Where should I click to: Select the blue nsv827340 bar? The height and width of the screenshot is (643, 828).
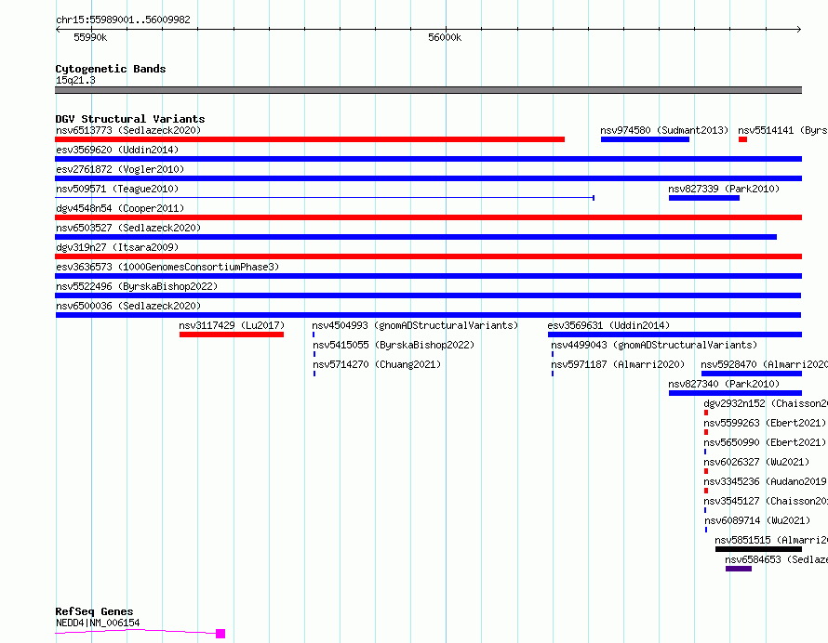pyautogui.click(x=735, y=393)
